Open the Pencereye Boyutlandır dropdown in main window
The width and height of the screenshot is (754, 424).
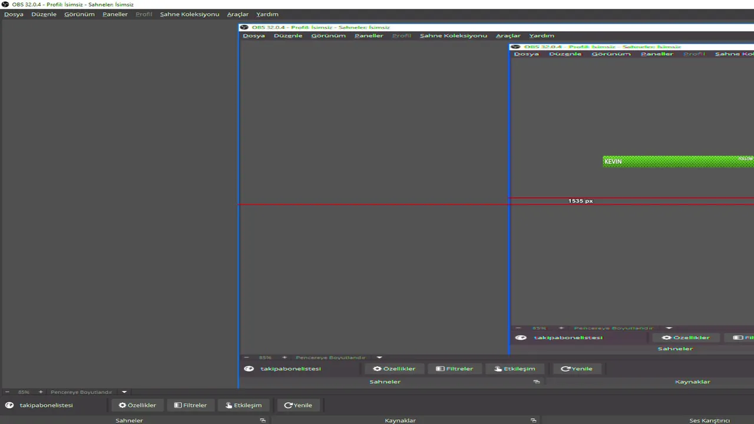click(x=124, y=392)
